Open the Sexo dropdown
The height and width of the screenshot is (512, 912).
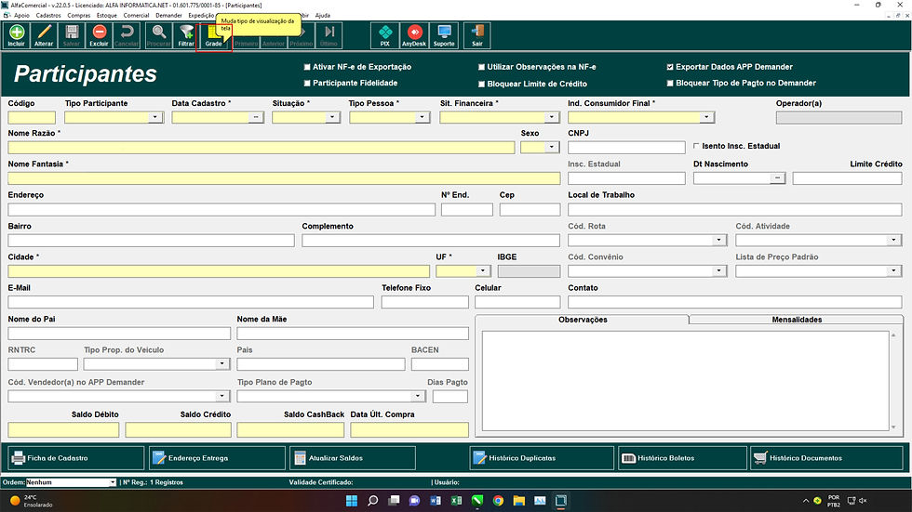click(x=552, y=148)
